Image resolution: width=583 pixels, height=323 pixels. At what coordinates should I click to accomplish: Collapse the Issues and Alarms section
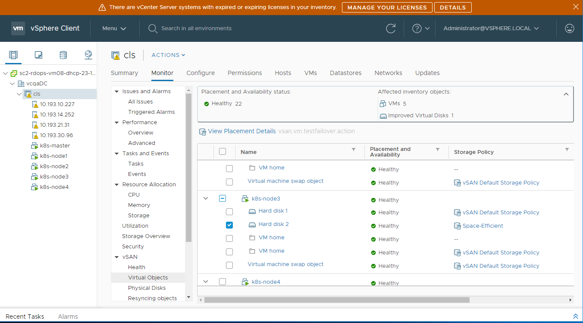point(116,91)
